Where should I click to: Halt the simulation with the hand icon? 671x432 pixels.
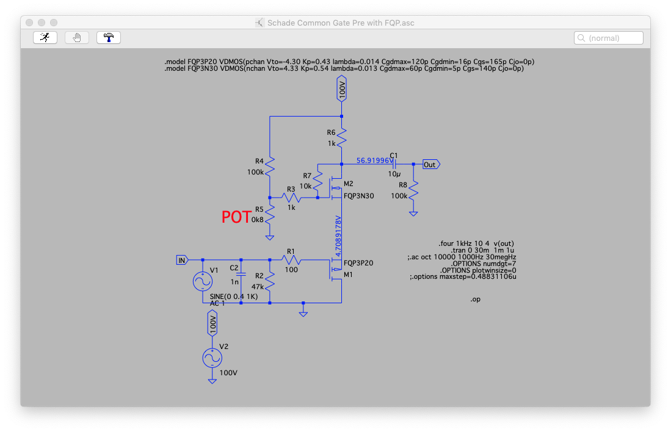pyautogui.click(x=76, y=38)
